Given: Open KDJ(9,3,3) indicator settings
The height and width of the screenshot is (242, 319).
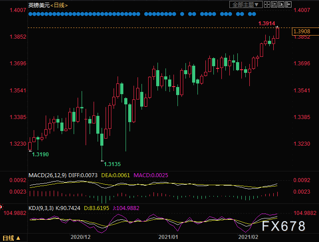Looking at the screenshot, I should tap(41, 208).
